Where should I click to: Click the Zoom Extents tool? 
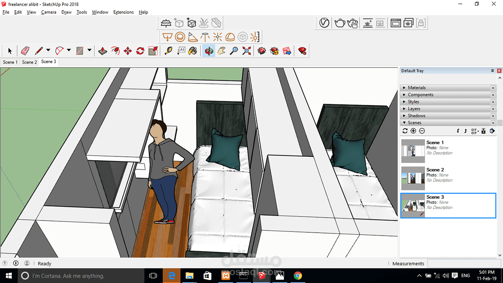click(x=246, y=51)
